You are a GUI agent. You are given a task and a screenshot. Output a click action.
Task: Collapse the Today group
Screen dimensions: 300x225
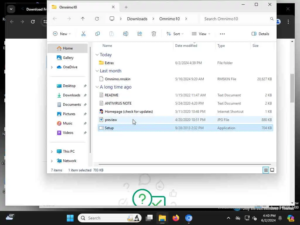click(x=97, y=55)
